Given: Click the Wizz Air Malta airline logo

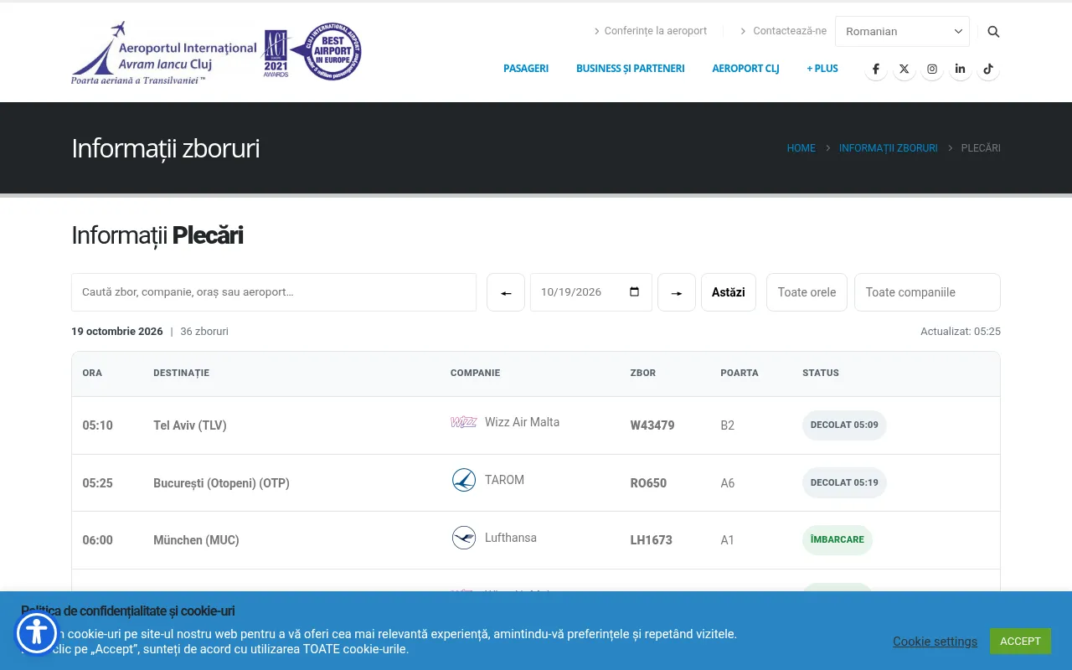Looking at the screenshot, I should tap(463, 422).
